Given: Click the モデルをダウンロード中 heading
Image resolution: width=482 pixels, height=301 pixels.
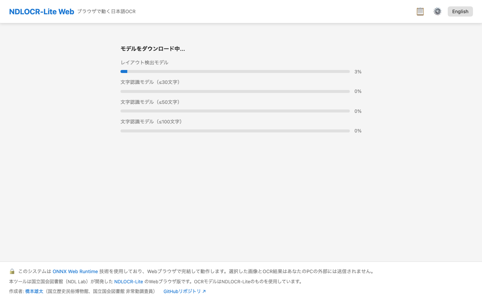Looking at the screenshot, I should tap(152, 49).
